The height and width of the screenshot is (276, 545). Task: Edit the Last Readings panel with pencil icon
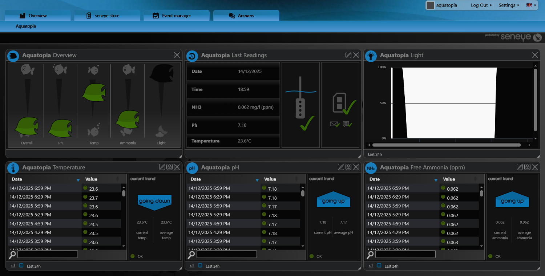[x=348, y=55]
